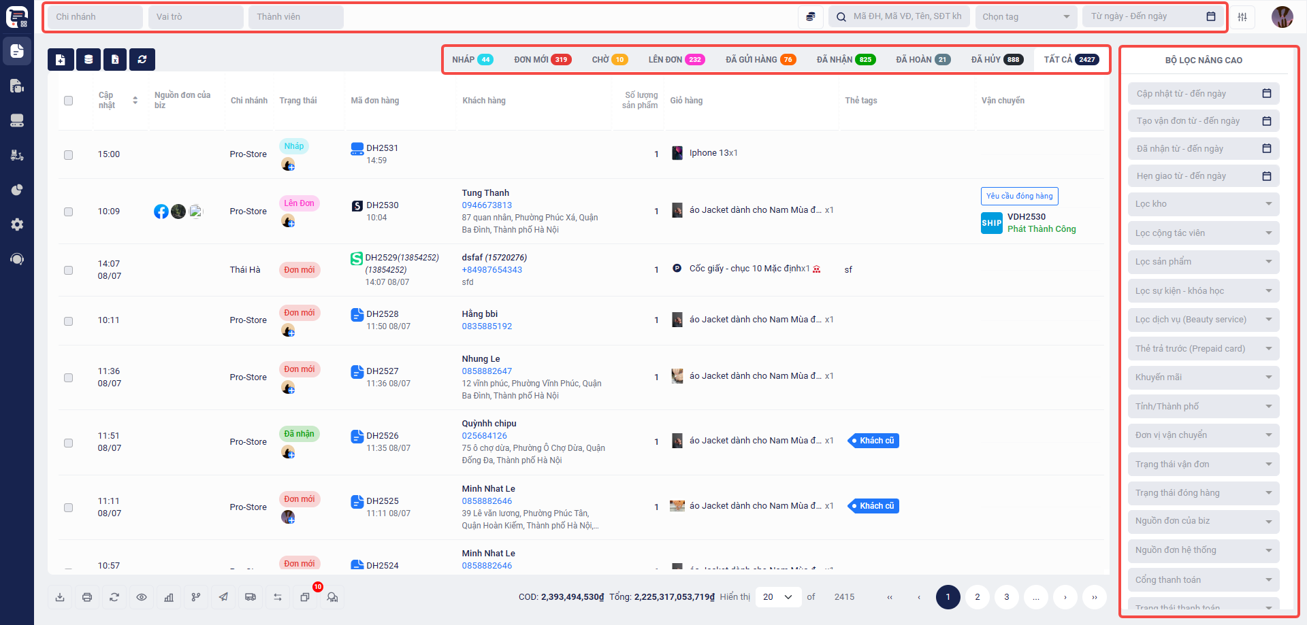Image resolution: width=1307 pixels, height=625 pixels.
Task: Click the printer icon in bottom toolbar
Action: (x=87, y=597)
